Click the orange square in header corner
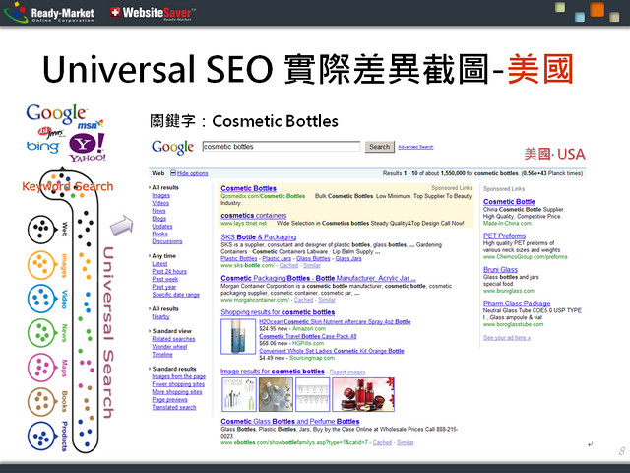Image resolution: width=630 pixels, height=473 pixels. [598, 9]
